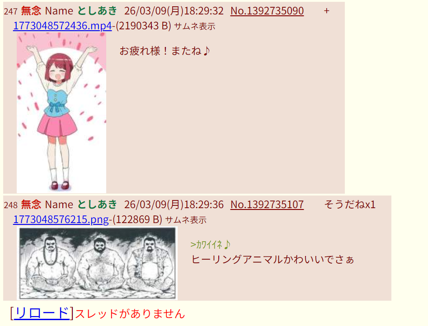Click the comment ヒーリングアニマルかわいいでさぁ

273,260
